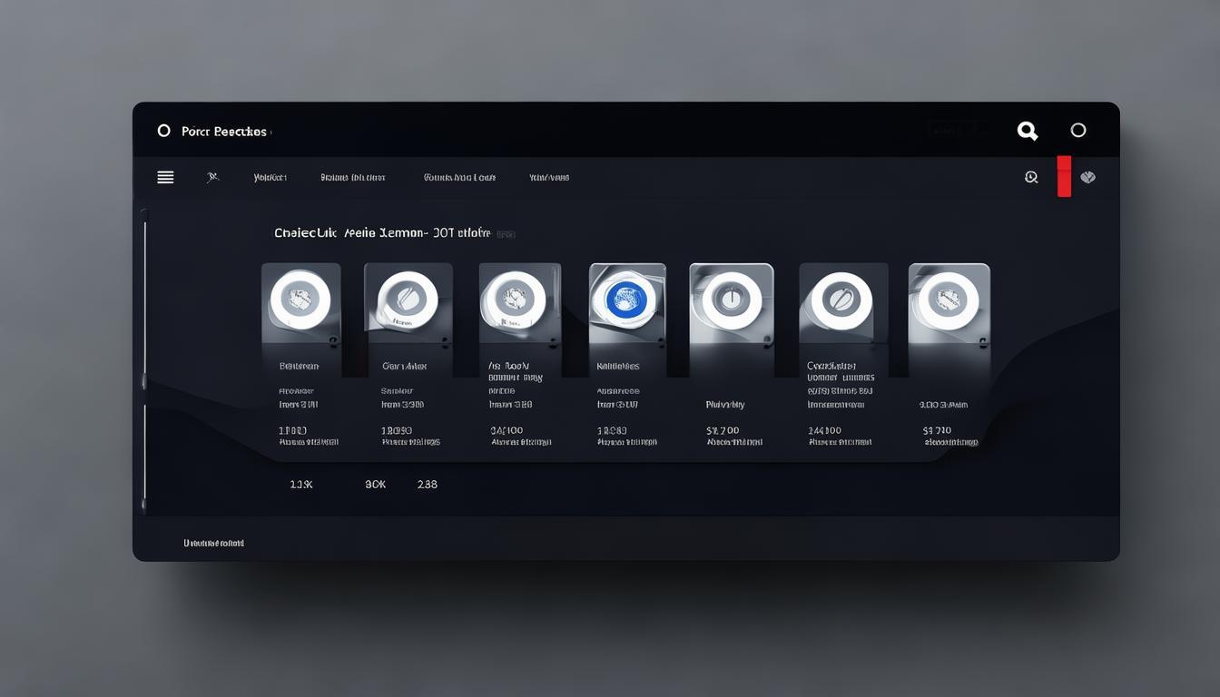Open the product card with blue center

[626, 299]
